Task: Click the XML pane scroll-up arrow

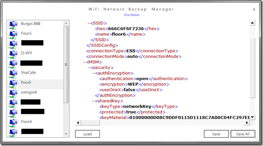Action: click(x=252, y=23)
